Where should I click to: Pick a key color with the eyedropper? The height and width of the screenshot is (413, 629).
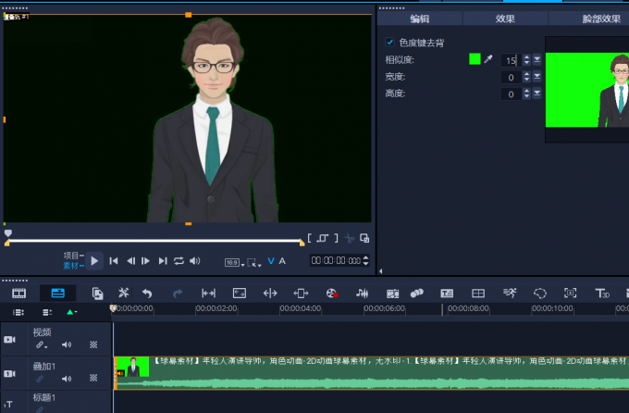click(x=488, y=59)
